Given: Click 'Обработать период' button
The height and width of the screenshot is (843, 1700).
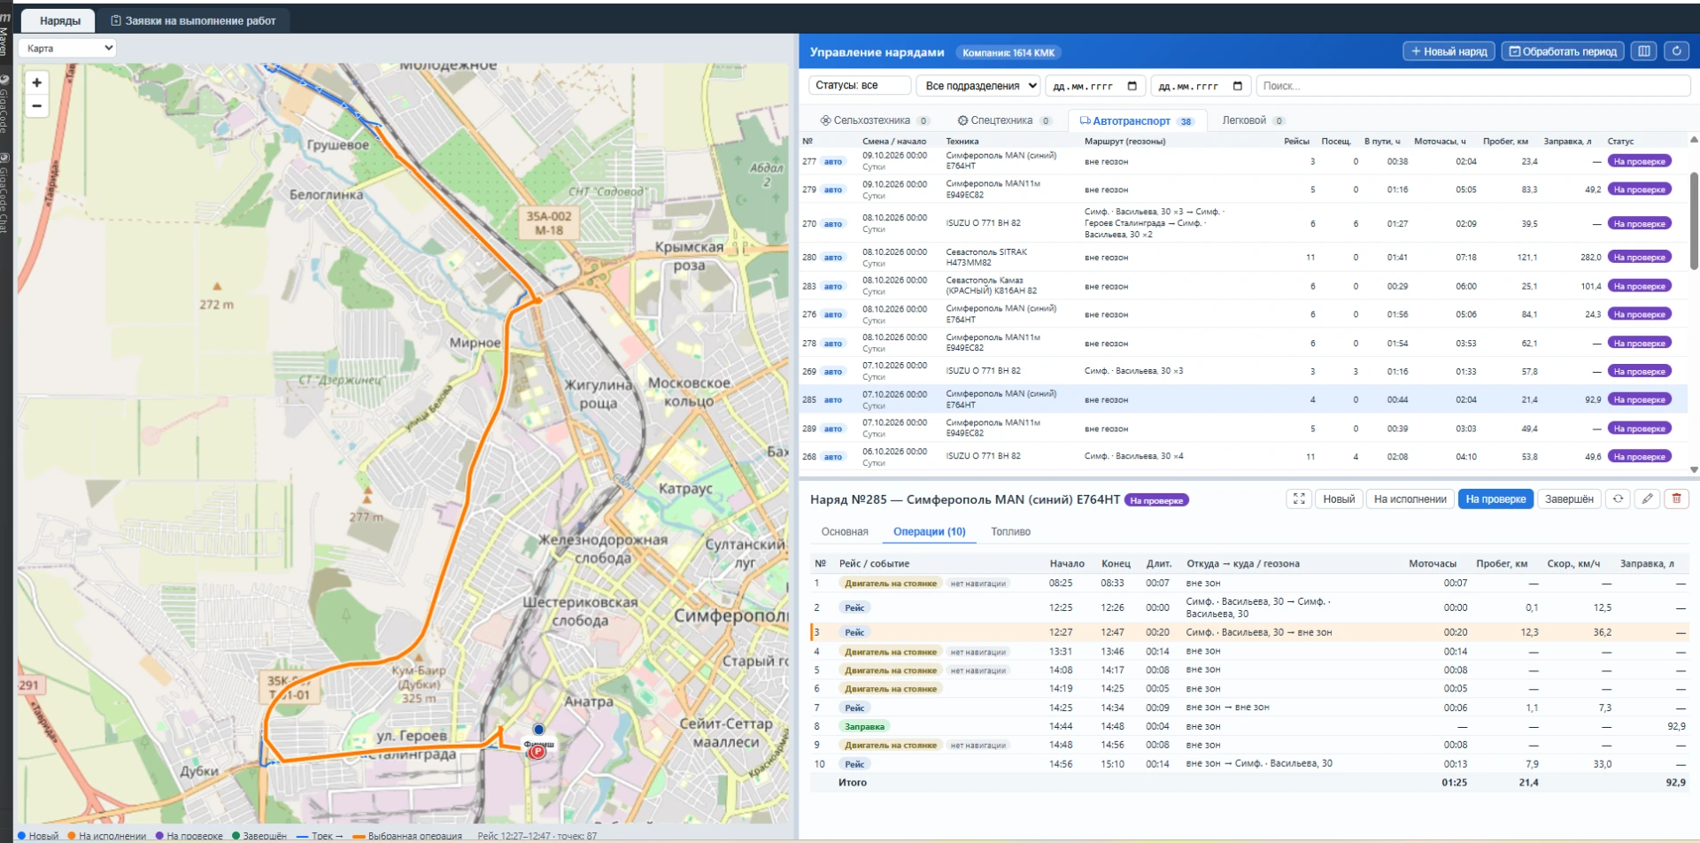Looking at the screenshot, I should pos(1563,51).
